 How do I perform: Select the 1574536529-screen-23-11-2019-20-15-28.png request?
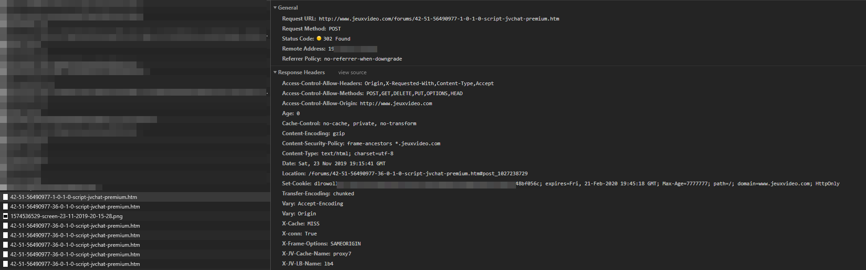pos(135,216)
